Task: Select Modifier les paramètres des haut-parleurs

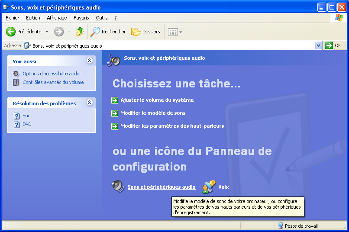Action: pyautogui.click(x=172, y=126)
